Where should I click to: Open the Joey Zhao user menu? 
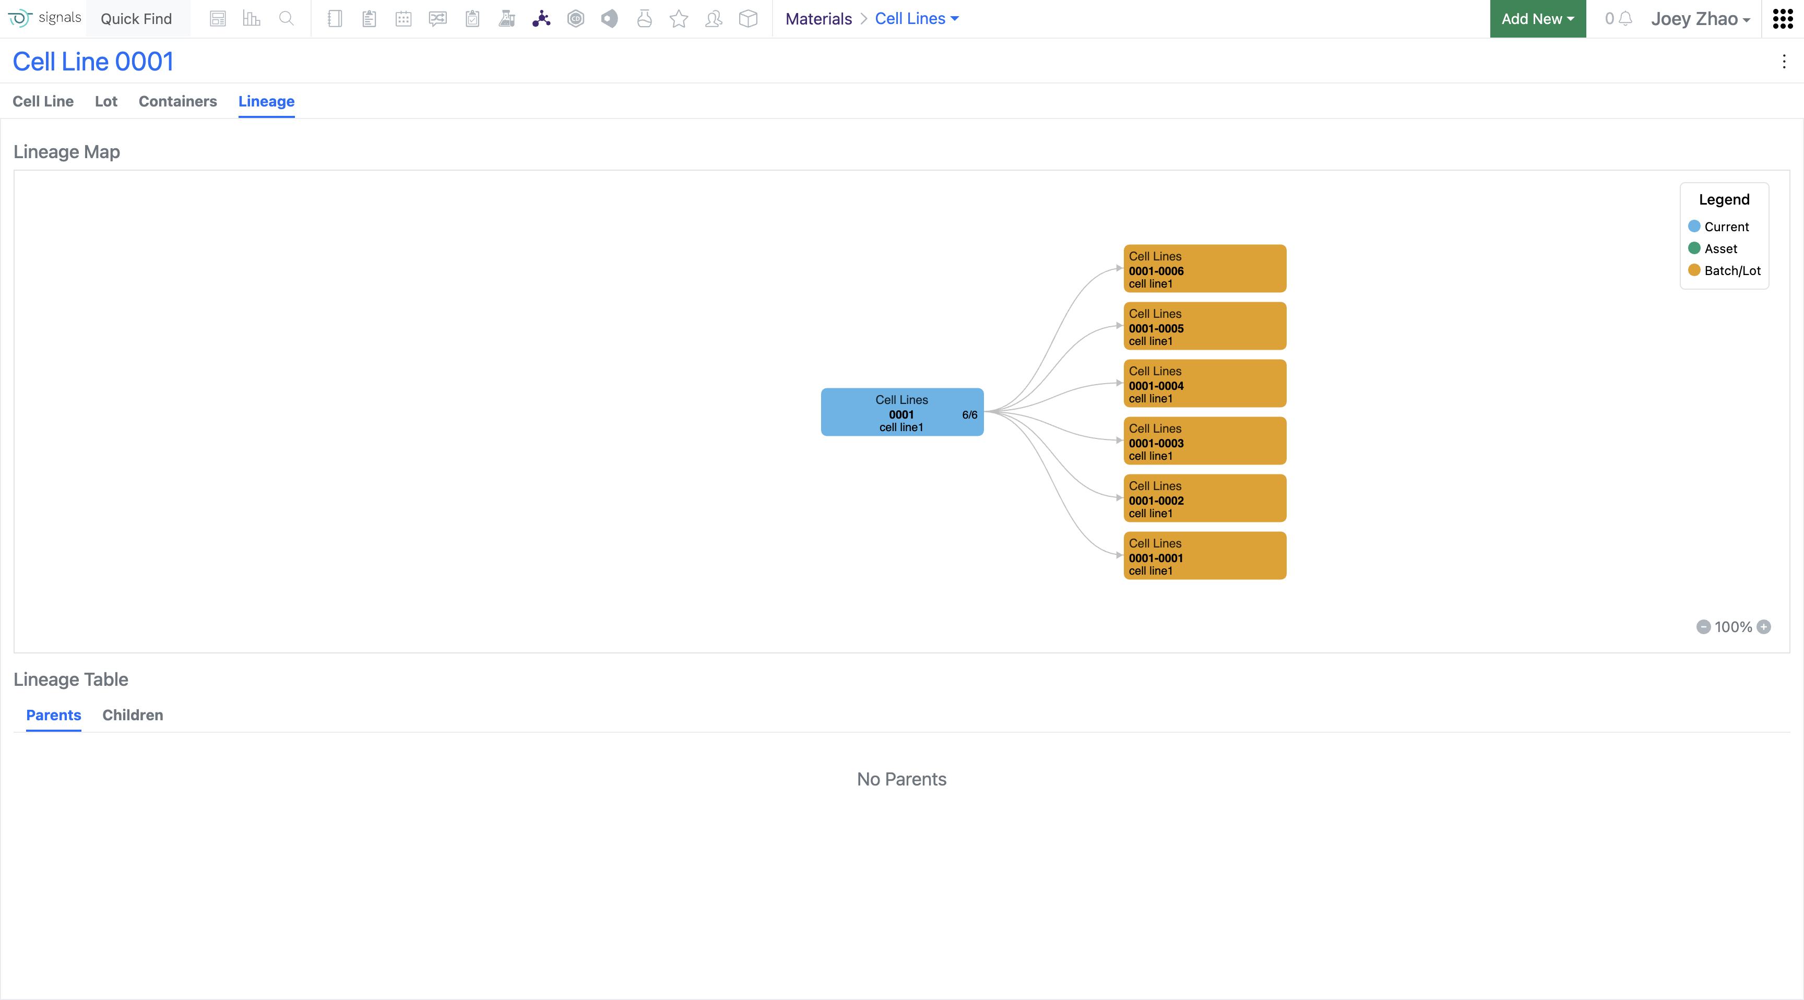(x=1700, y=19)
